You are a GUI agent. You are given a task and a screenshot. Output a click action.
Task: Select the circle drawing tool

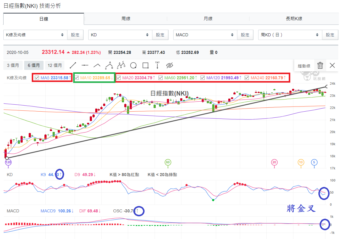(133, 65)
